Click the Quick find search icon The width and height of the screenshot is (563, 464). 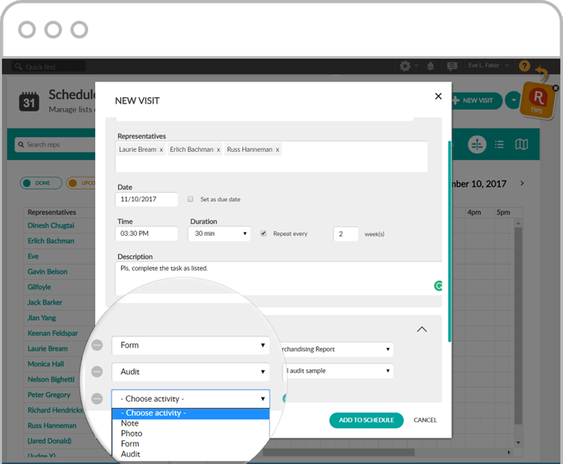tap(18, 67)
